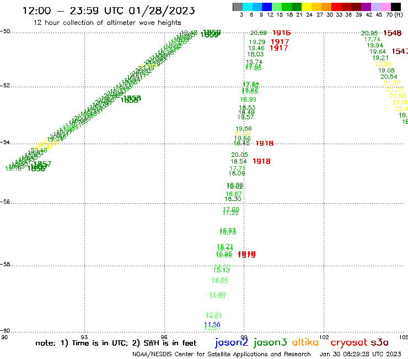
Task: Click the note 'Time is in UTC; SWH is in feet'
Action: 116,343
